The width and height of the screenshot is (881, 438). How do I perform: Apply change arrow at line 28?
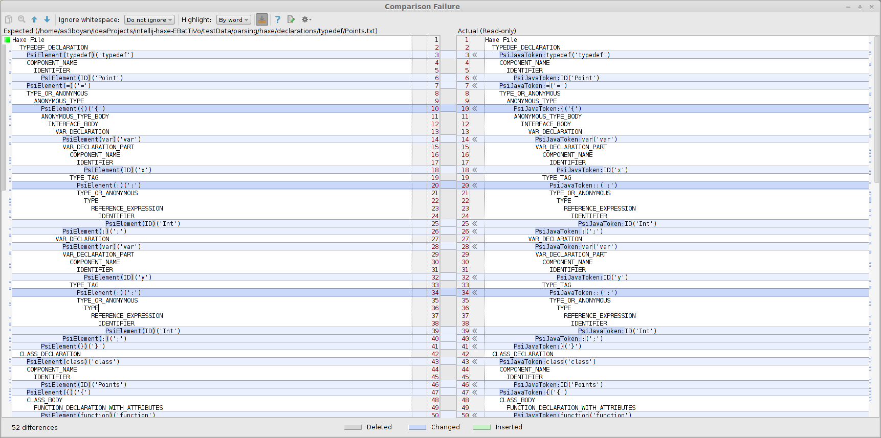click(475, 247)
